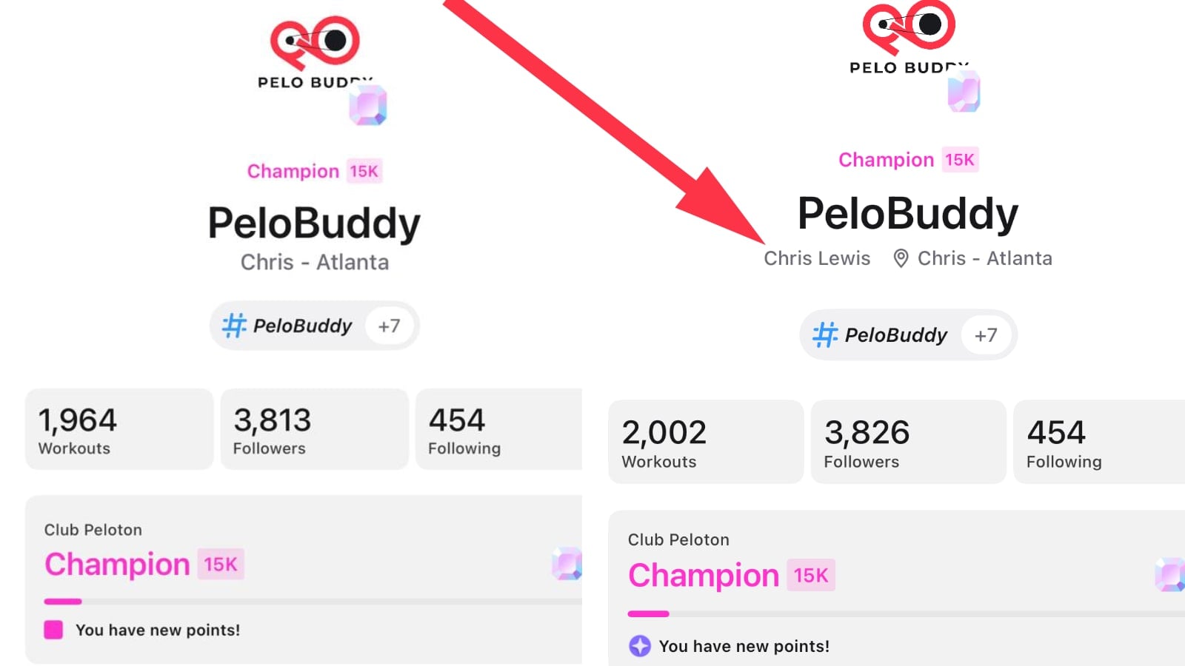This screenshot has height=666, width=1185.
Task: Tap the gem badge under left Pelo Buddy logo
Action: coord(368,105)
